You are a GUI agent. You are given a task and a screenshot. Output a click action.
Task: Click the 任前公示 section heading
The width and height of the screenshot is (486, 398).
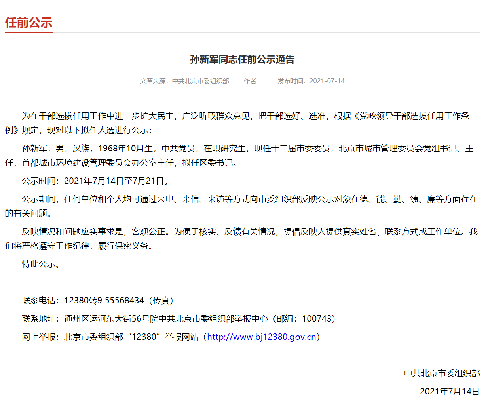point(28,23)
